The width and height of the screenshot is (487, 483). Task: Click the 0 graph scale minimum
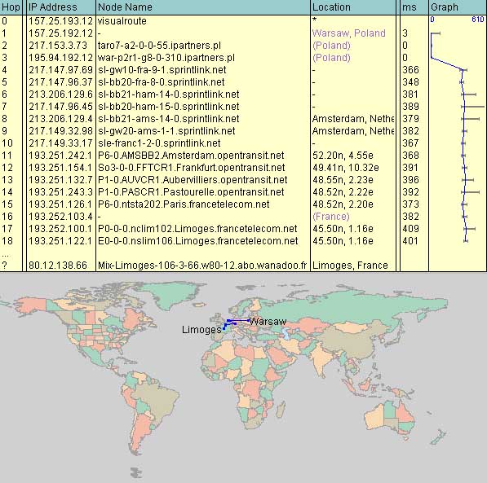tap(432, 20)
